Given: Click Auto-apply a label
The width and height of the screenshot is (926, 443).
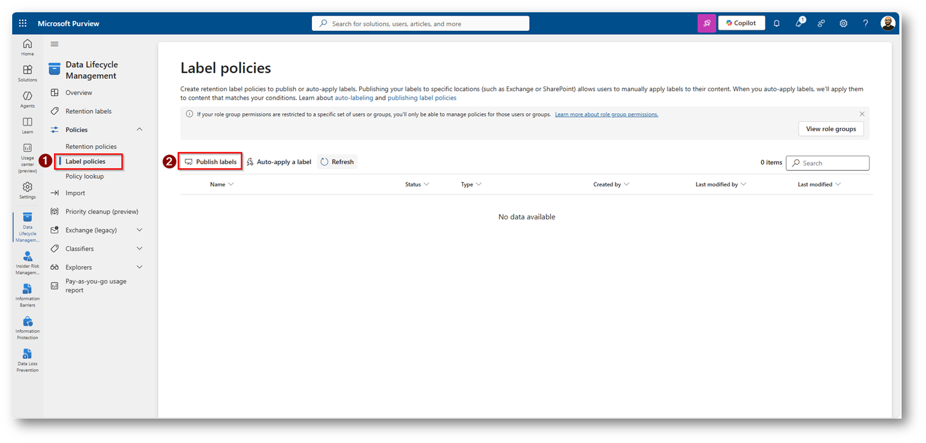Looking at the screenshot, I should pyautogui.click(x=279, y=162).
